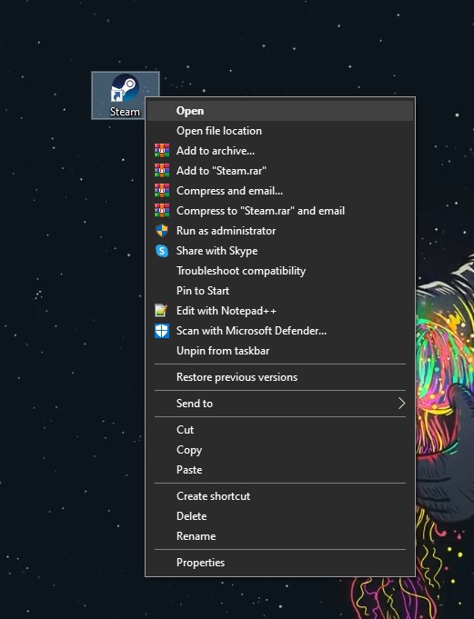474x619 pixels.
Task: Expand the Send to submenu arrow
Action: click(x=402, y=404)
